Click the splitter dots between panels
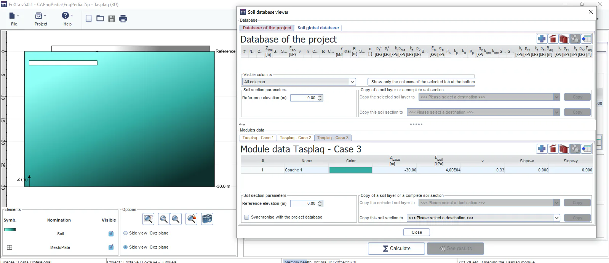609x263 pixels. click(x=416, y=124)
